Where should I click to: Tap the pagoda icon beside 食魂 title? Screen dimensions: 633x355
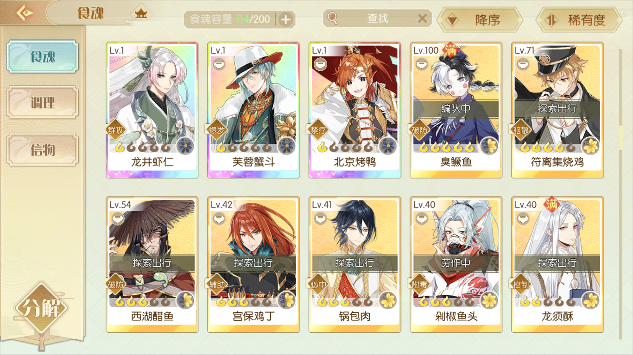140,13
